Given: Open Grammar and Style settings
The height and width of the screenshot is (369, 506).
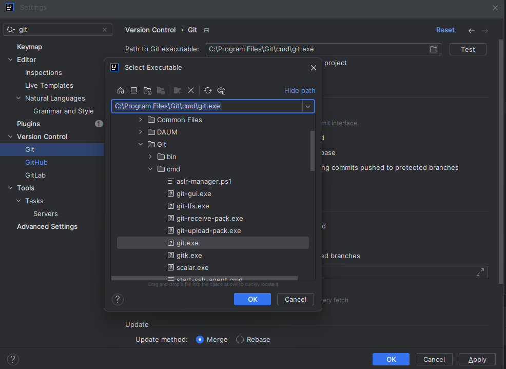Looking at the screenshot, I should [63, 111].
